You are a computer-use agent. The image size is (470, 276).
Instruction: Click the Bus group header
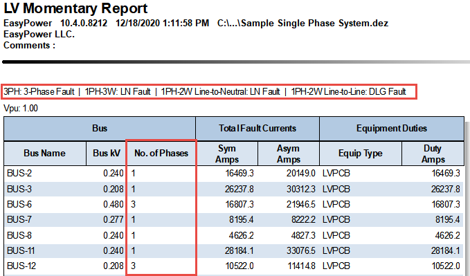point(100,128)
